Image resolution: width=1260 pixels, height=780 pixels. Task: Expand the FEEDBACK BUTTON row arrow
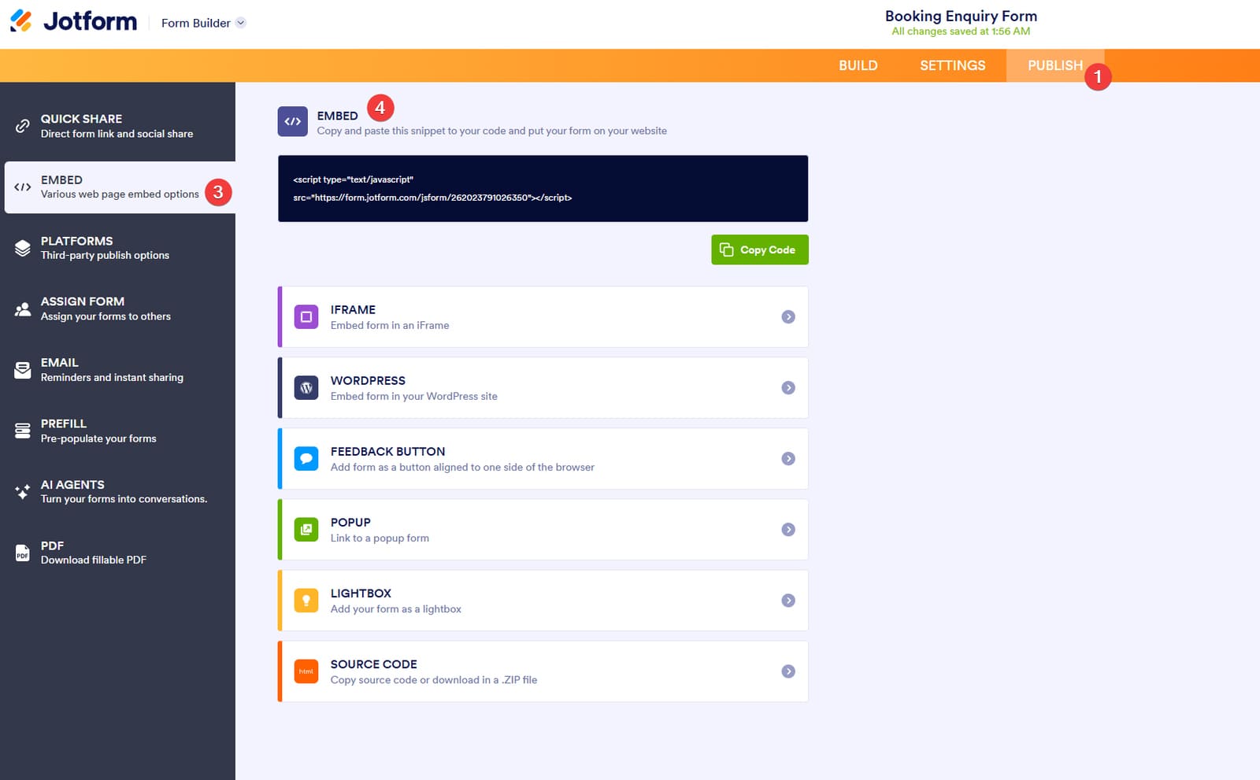pos(787,458)
